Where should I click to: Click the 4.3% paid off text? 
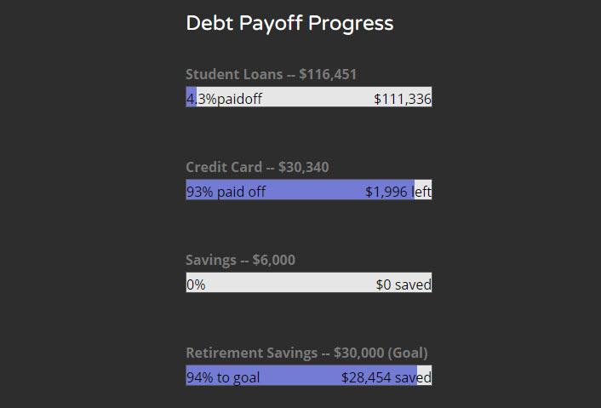(x=224, y=99)
